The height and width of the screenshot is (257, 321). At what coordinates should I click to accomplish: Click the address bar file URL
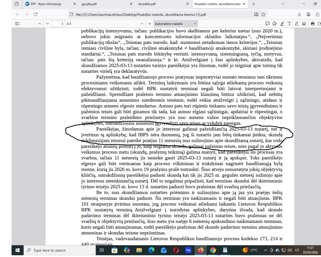[x=141, y=14]
